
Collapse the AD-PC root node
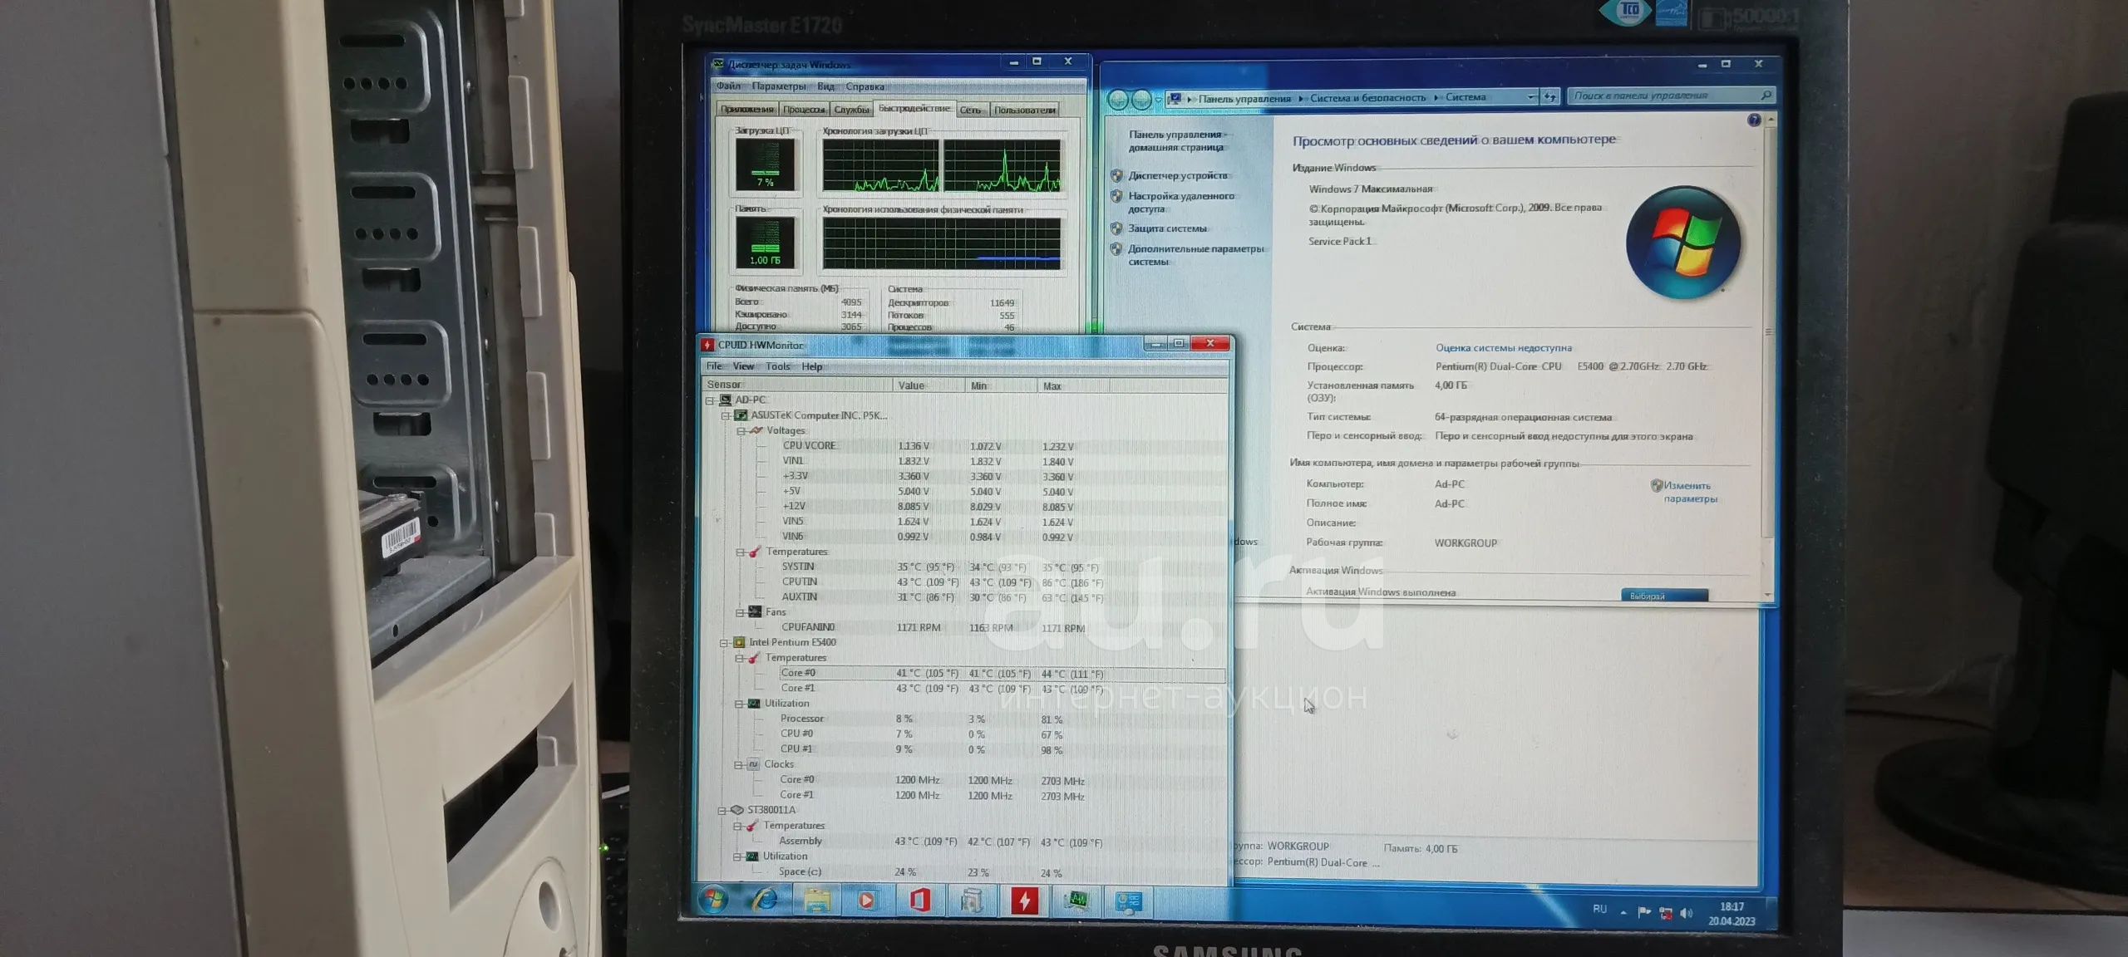[711, 400]
